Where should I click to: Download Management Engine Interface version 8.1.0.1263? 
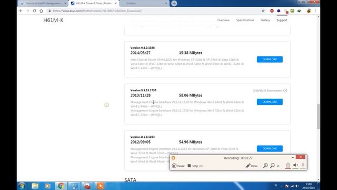pos(270,148)
